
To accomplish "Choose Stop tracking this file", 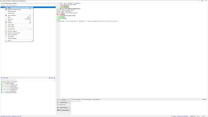I will 19,35.
